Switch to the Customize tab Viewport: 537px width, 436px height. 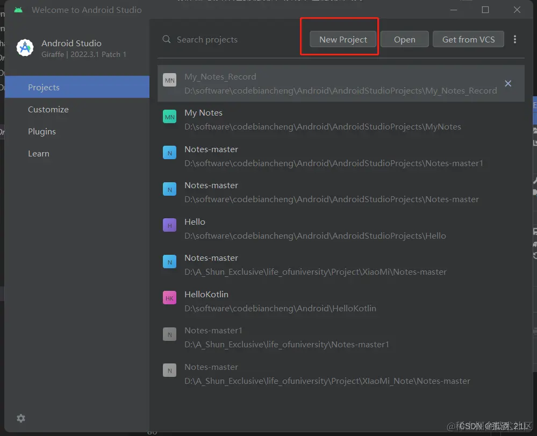(77, 109)
